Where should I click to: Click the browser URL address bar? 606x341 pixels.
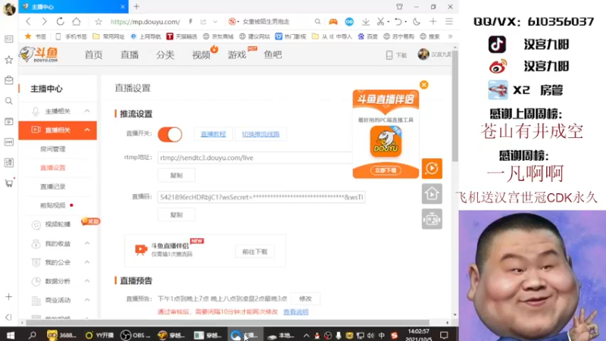[145, 22]
